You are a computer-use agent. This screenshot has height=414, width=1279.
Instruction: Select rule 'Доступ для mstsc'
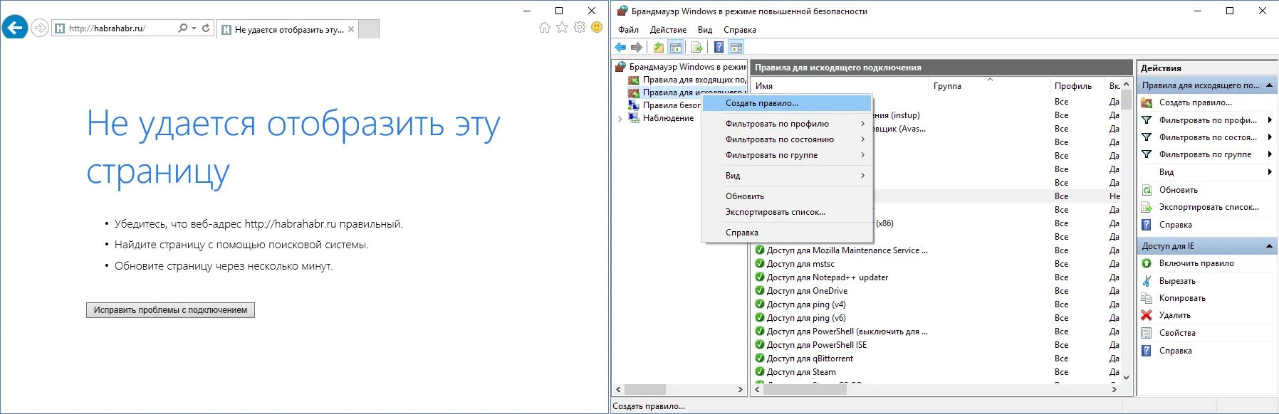pyautogui.click(x=795, y=264)
